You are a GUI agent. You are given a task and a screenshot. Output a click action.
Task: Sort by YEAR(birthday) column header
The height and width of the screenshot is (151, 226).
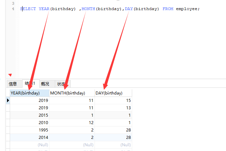[30, 93]
